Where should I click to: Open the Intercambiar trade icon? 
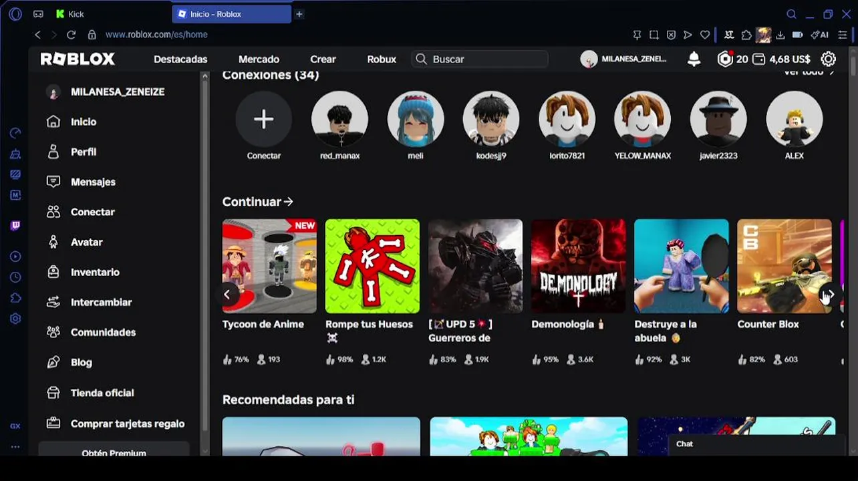click(53, 302)
